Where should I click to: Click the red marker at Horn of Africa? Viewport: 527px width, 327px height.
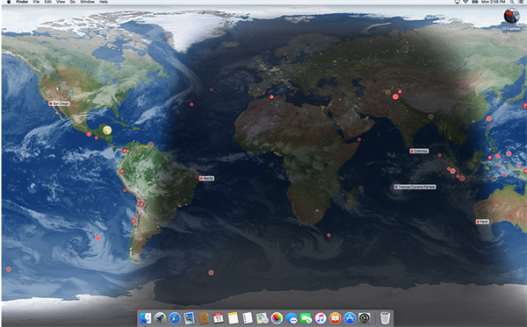359,139
